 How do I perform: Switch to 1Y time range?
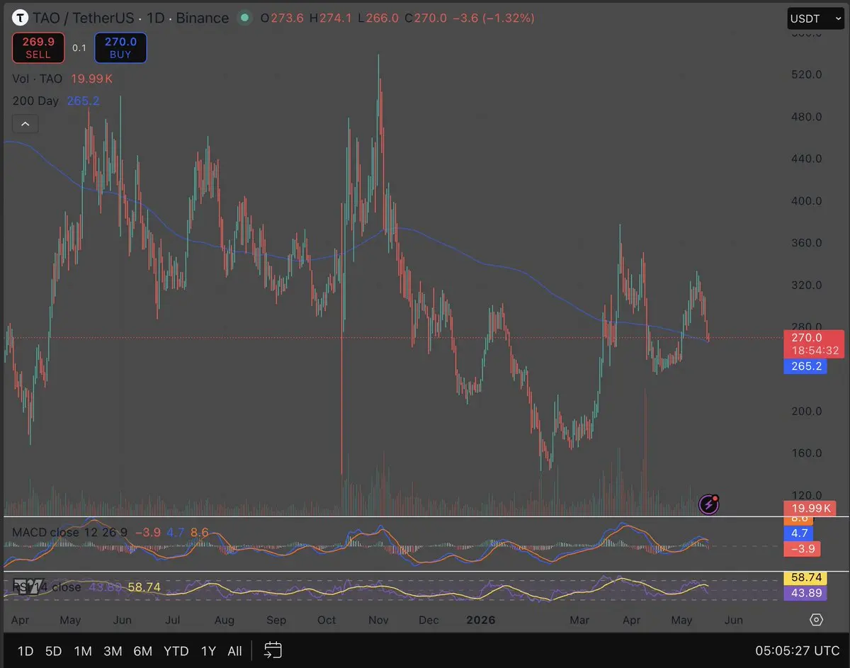[208, 651]
